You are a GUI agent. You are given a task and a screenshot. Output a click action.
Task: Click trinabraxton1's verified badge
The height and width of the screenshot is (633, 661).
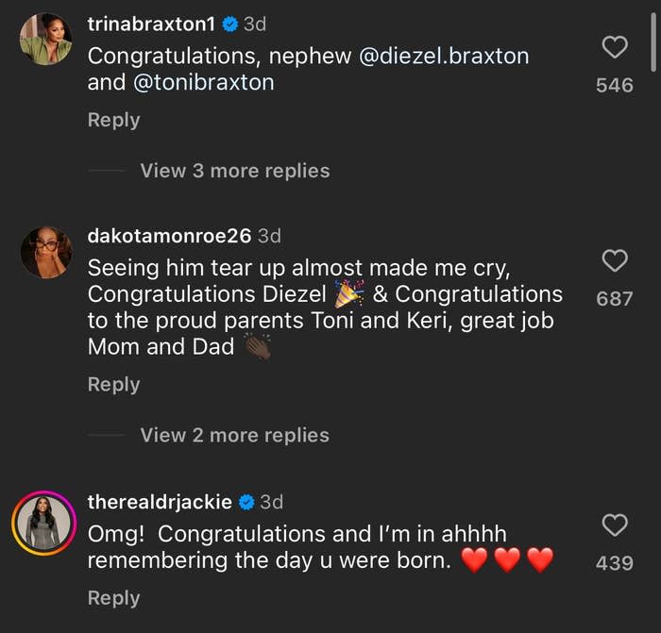coord(230,24)
